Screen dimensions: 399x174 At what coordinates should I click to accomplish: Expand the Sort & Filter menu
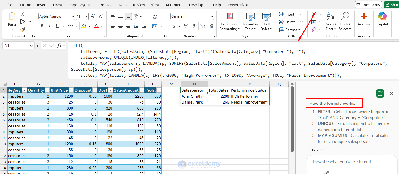tap(331, 21)
